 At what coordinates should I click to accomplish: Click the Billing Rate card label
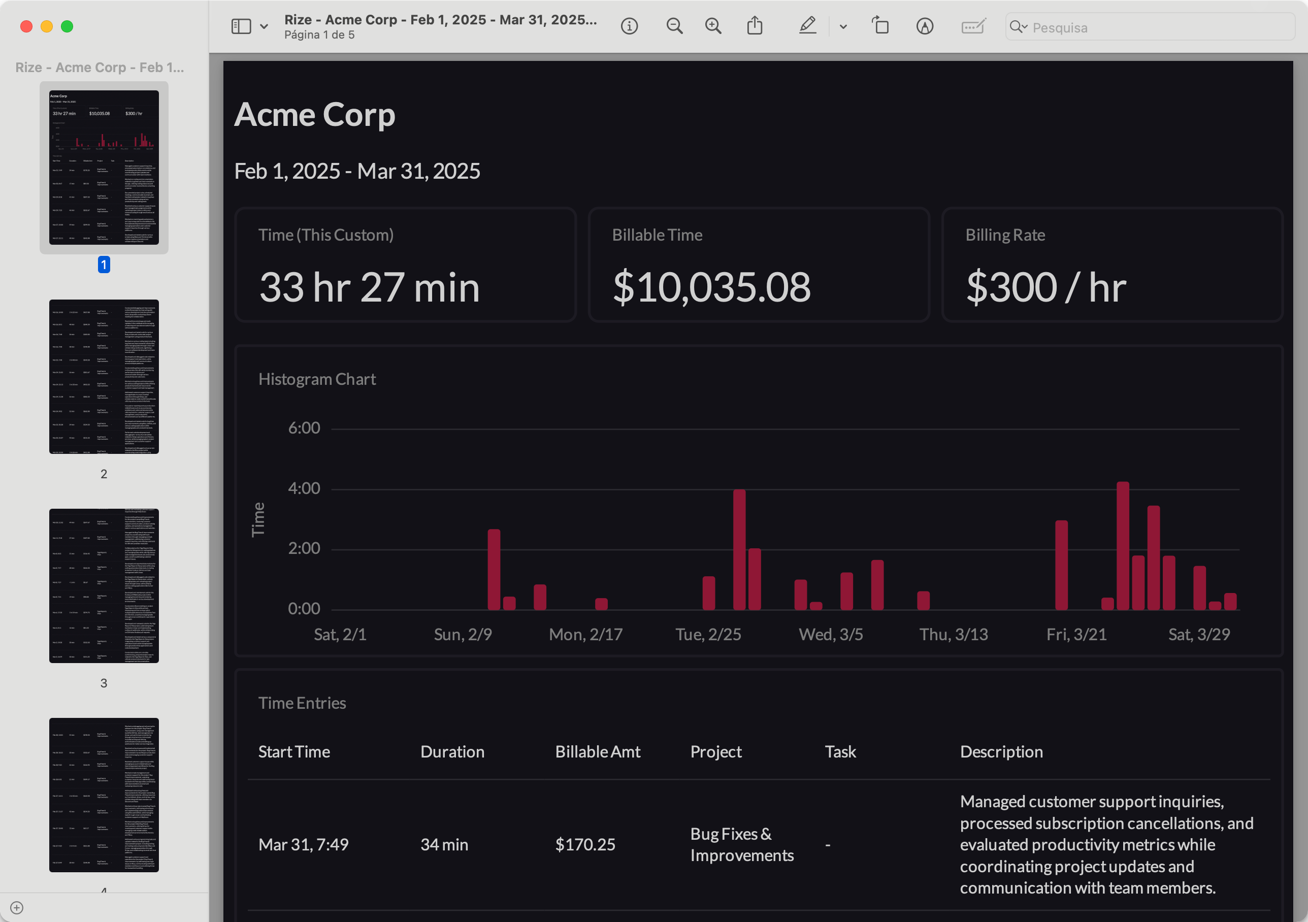click(x=1005, y=235)
